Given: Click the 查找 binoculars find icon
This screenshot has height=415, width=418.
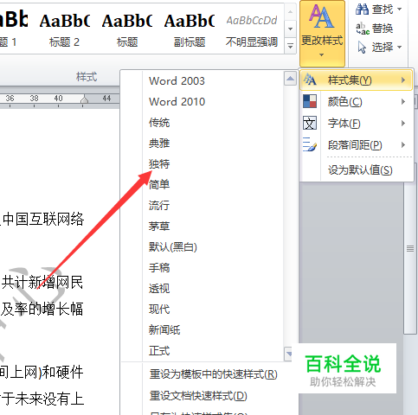Looking at the screenshot, I should [x=362, y=10].
